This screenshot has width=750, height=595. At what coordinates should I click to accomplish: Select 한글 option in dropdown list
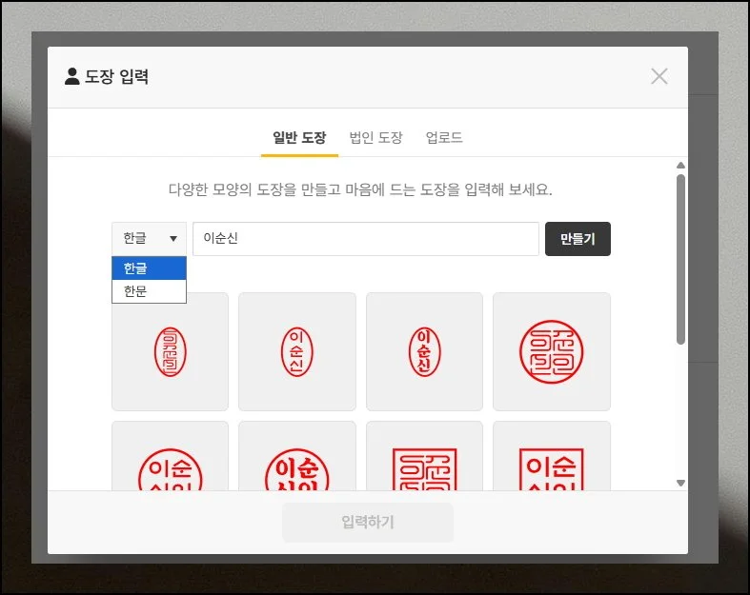coord(149,268)
